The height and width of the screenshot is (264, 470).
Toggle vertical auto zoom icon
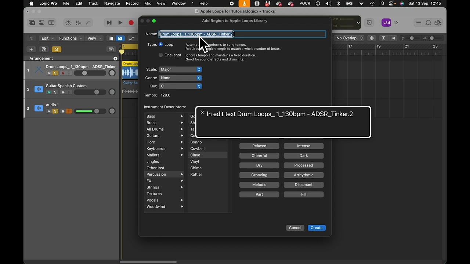click(x=383, y=38)
